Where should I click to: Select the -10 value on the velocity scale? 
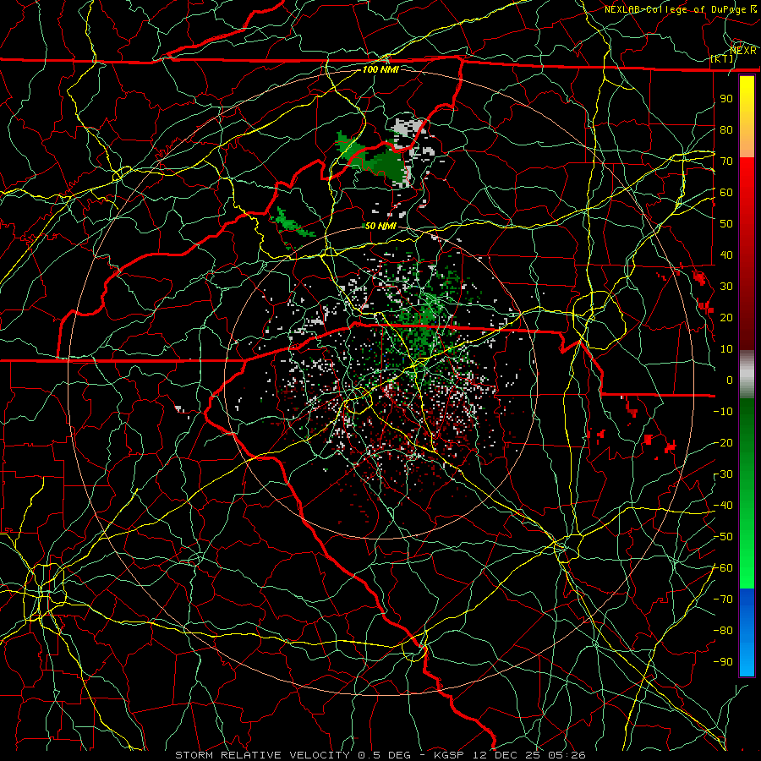(723, 412)
